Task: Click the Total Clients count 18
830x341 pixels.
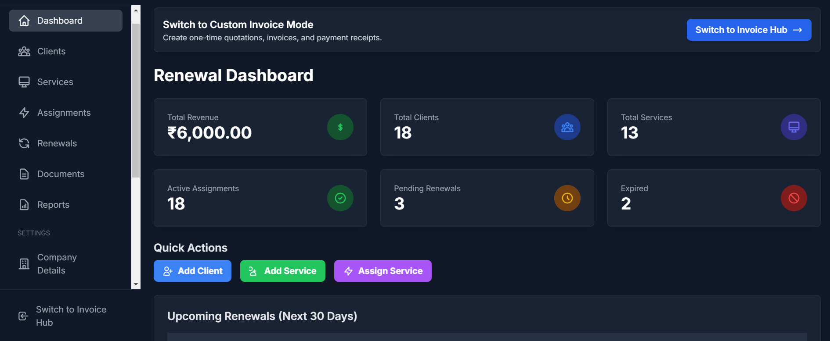Action: click(403, 133)
